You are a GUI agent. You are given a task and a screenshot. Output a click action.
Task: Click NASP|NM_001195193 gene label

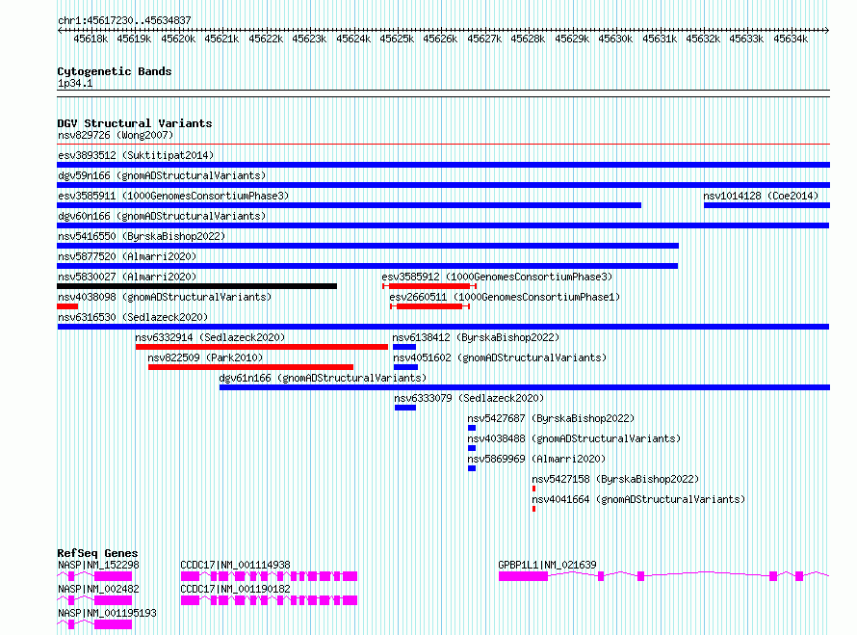coord(107,613)
